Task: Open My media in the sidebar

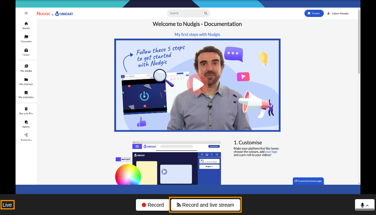Action: point(26,68)
